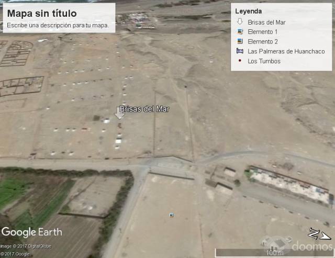Select Las Palmeras de Huanchaco entry
The width and height of the screenshot is (335, 258).
tap(286, 51)
